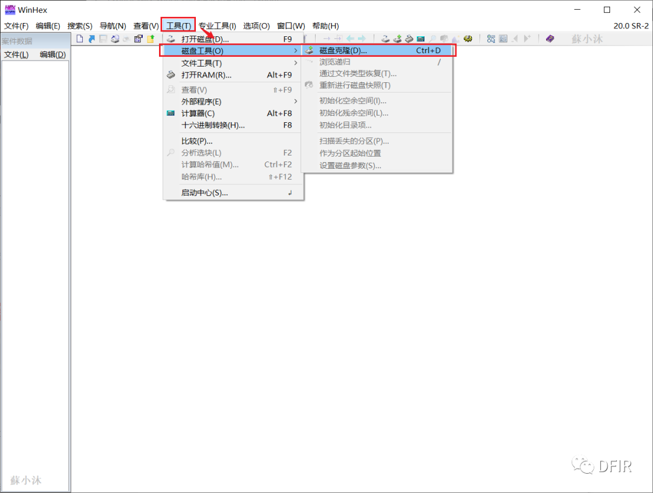
Task: Close the open 工具(T) menu
Action: (178, 26)
